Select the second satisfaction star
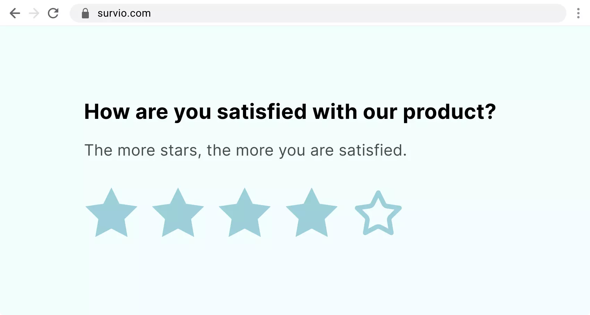The height and width of the screenshot is (315, 590). click(x=178, y=212)
